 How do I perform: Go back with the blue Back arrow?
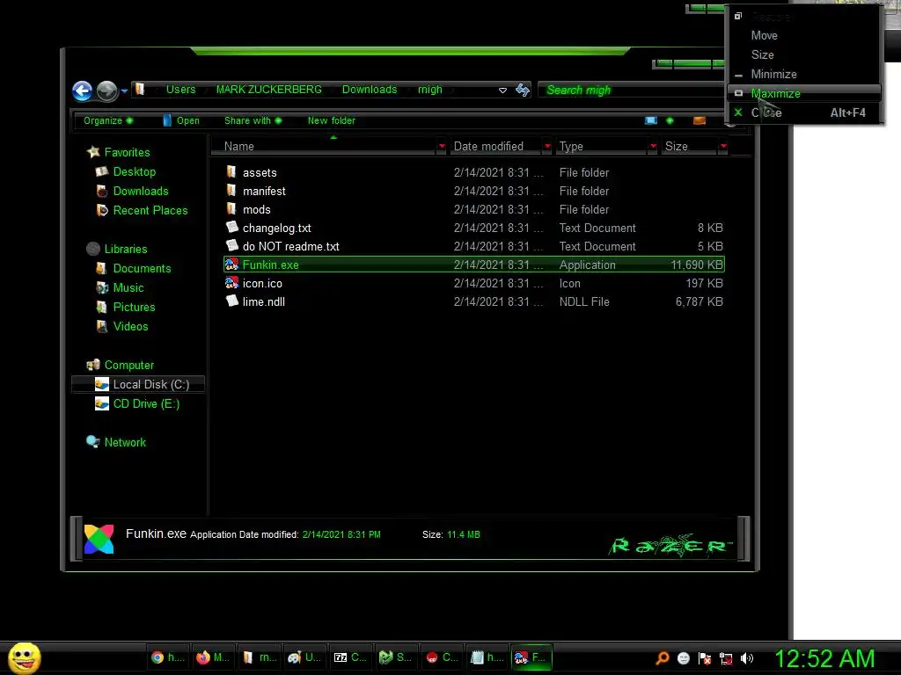pyautogui.click(x=82, y=91)
